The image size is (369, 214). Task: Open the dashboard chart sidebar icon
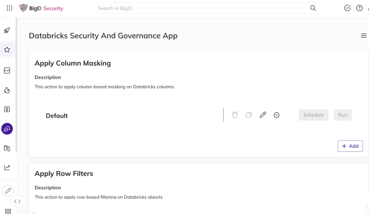(x=7, y=70)
